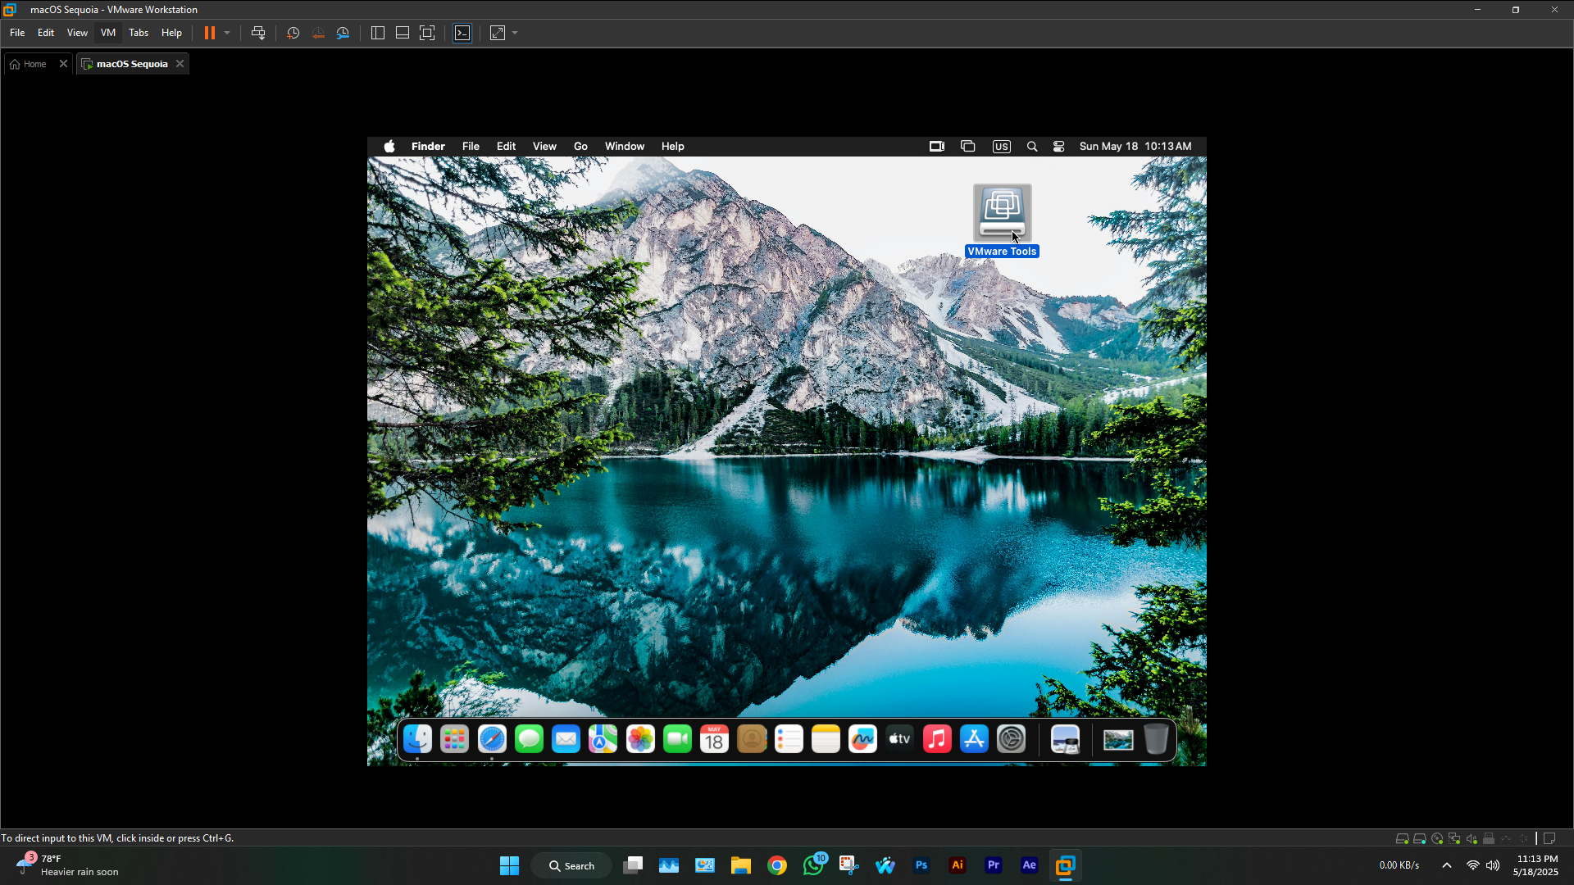Click Send Ctrl+Alt+Del toolbar icon
1574x885 pixels.
coord(258,33)
